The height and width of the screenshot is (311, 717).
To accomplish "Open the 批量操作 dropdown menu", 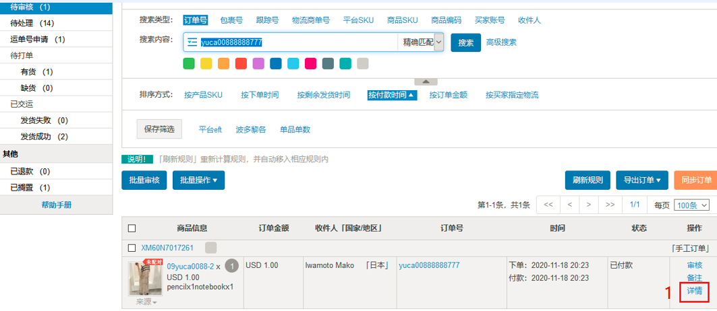I will 198,180.
